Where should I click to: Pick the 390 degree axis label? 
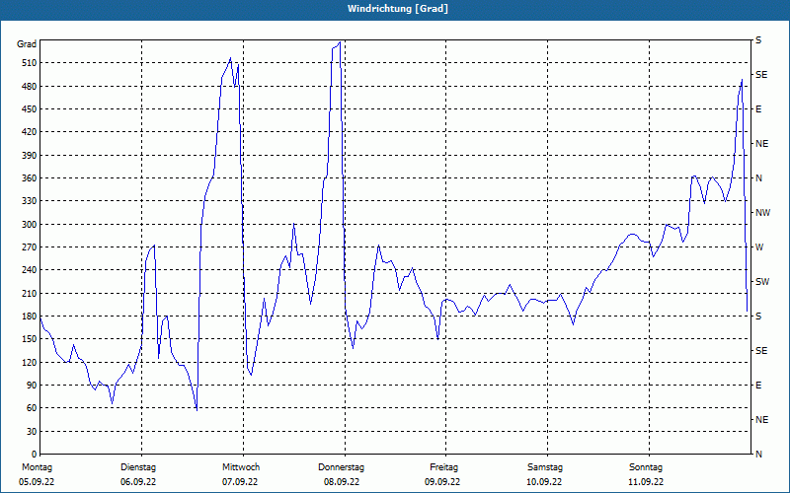click(x=31, y=155)
